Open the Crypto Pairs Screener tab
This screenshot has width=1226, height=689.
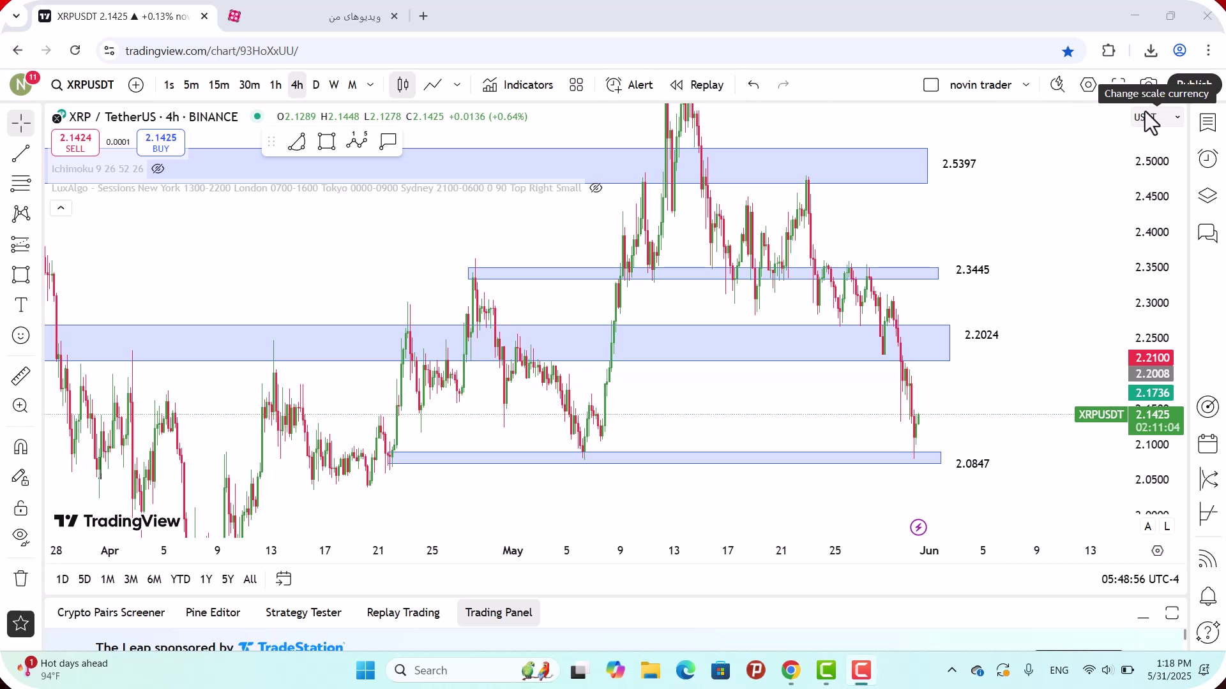click(111, 612)
